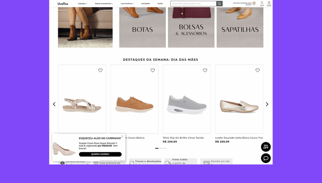Click the QUERO AGORA! button

coord(100,154)
